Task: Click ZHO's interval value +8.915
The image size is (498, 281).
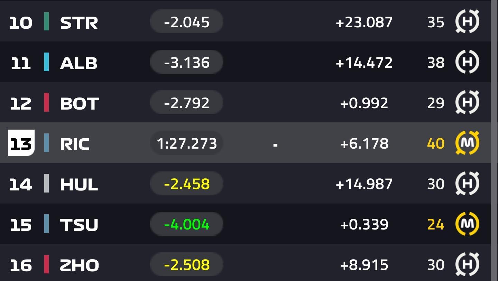Action: click(x=364, y=265)
